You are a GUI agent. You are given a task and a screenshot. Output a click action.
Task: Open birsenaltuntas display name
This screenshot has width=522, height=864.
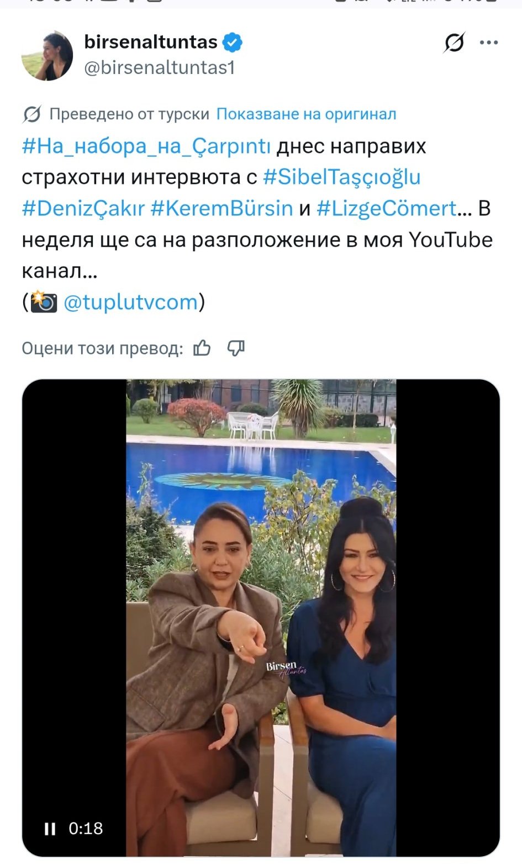(x=151, y=42)
